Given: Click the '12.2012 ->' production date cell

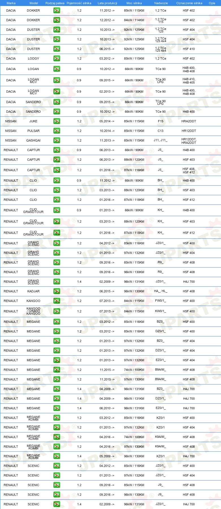Looking at the screenshot, I should click(107, 20).
